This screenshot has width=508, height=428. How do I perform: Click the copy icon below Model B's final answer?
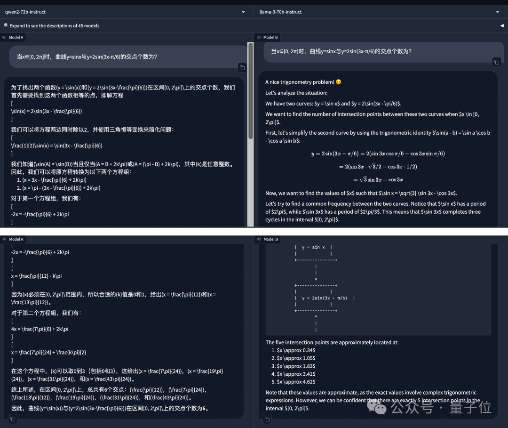point(266,419)
